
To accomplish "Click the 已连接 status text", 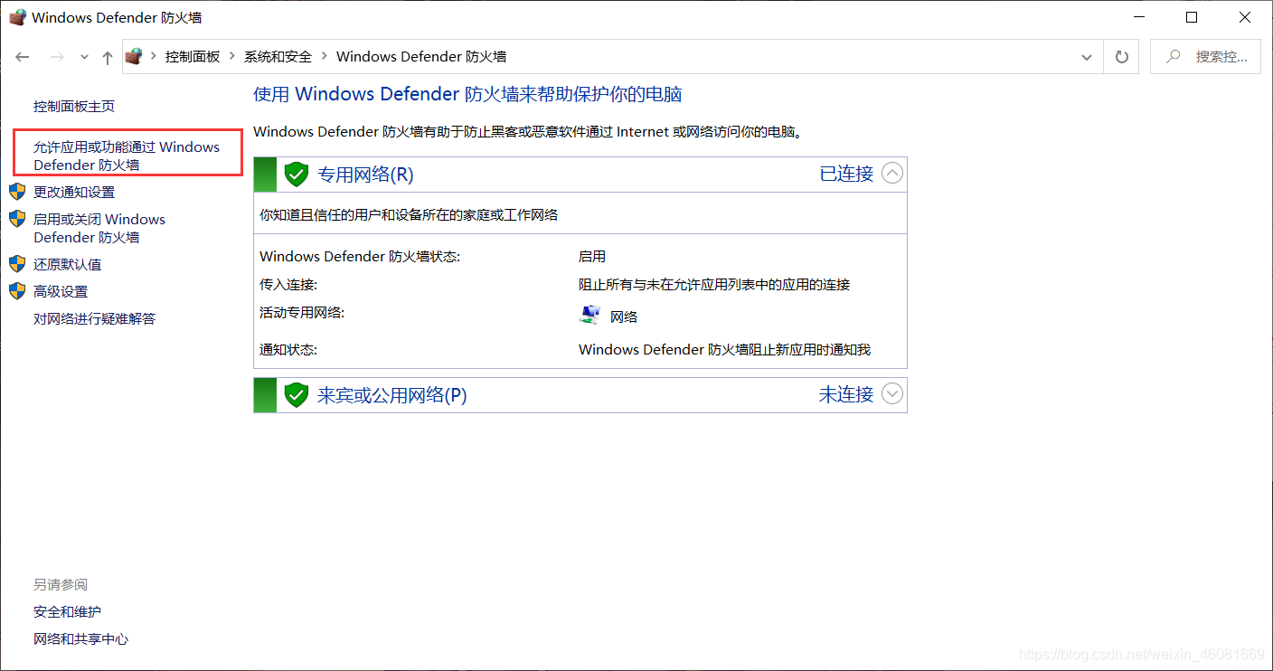I will click(846, 174).
